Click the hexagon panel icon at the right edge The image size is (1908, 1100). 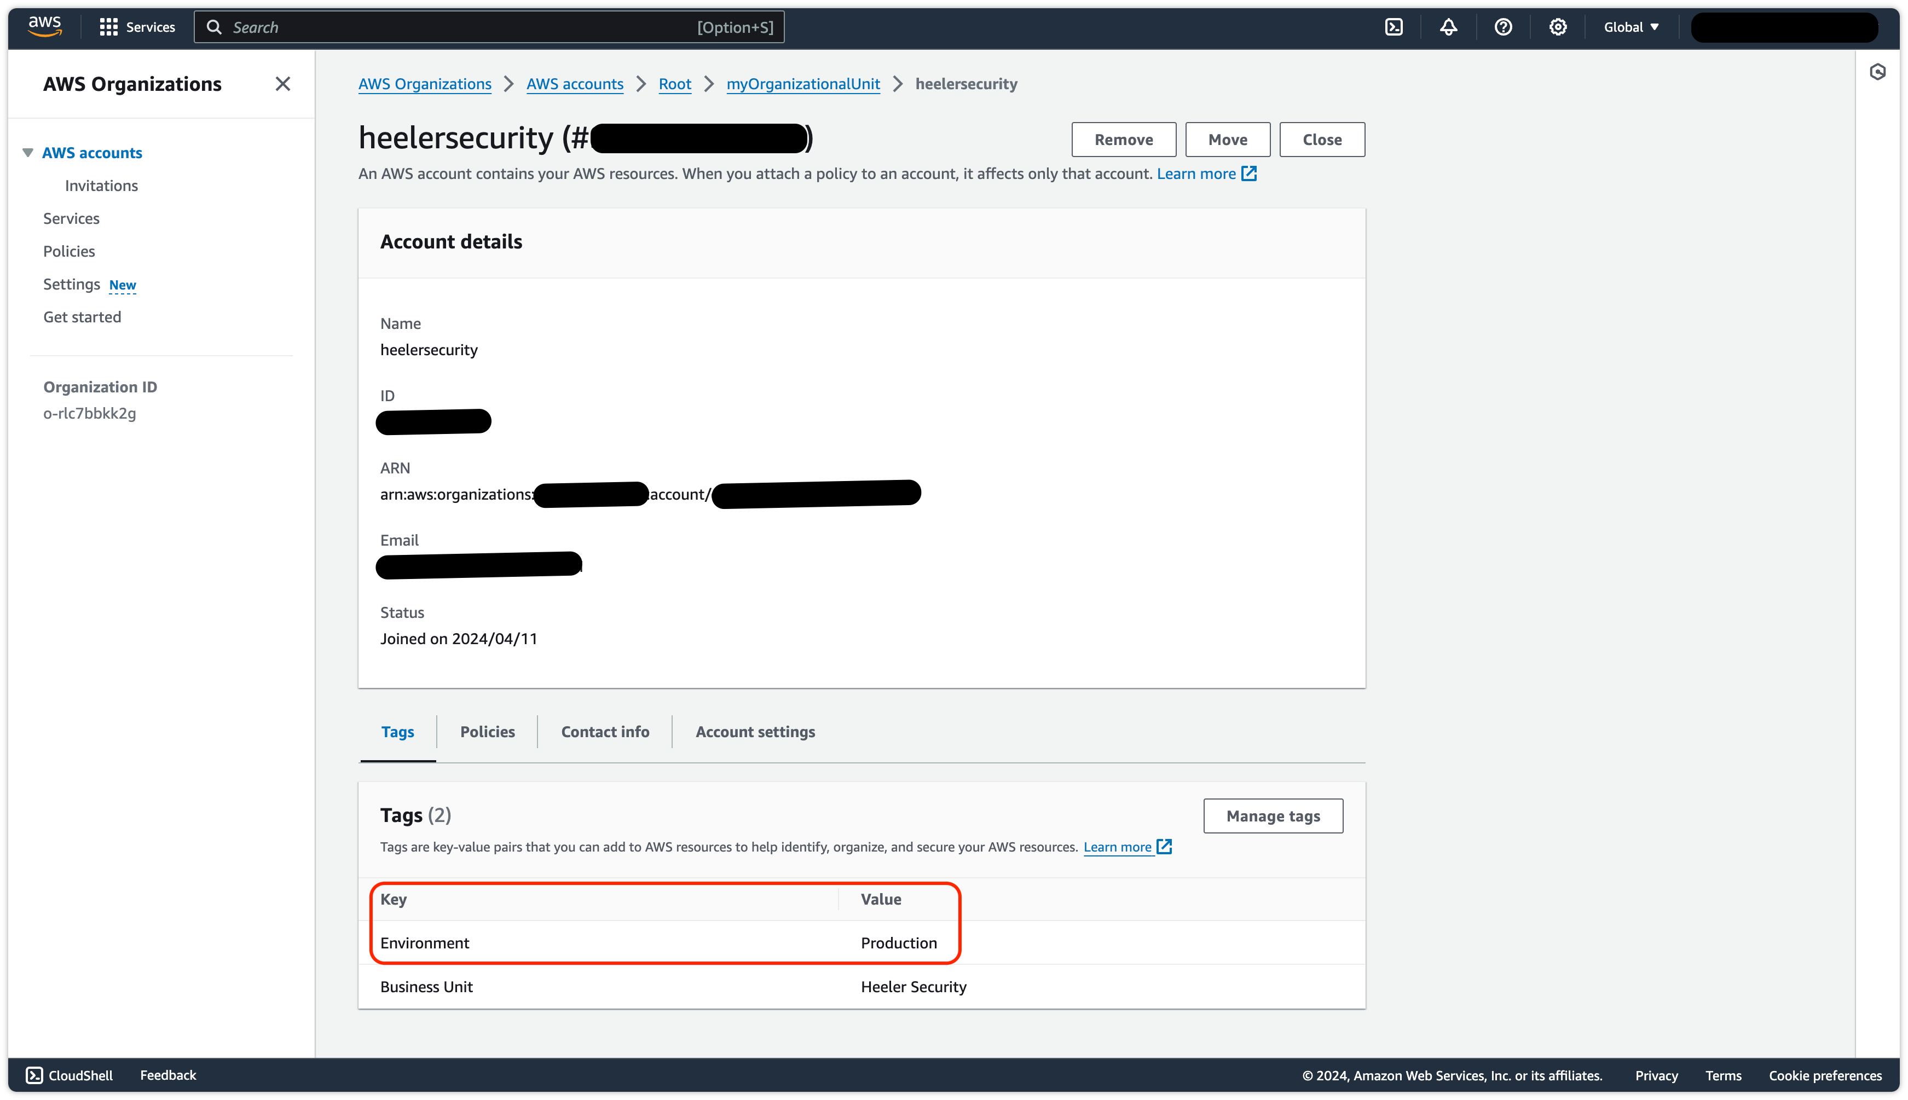1878,72
